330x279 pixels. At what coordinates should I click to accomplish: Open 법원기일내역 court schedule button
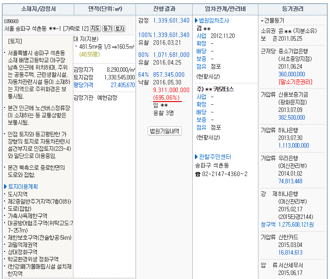165,131
